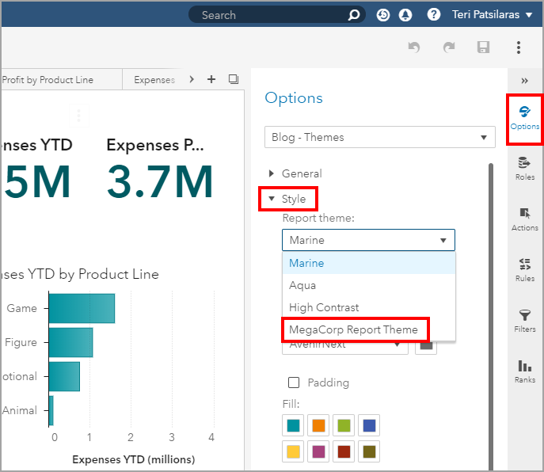Open the help question mark icon
The height and width of the screenshot is (472, 544).
click(433, 15)
